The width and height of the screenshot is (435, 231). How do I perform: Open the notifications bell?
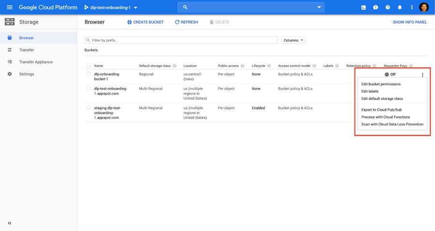[400, 7]
